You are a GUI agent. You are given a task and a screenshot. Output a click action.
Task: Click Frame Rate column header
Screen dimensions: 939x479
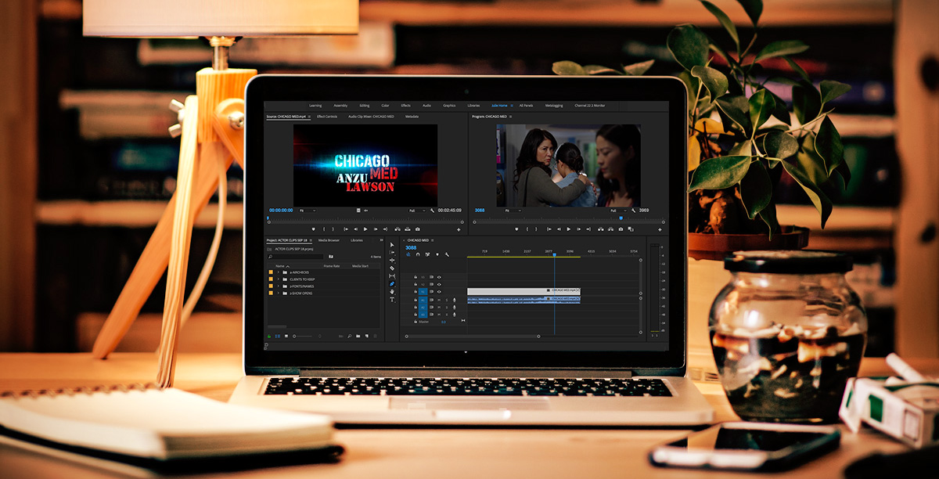click(x=332, y=266)
